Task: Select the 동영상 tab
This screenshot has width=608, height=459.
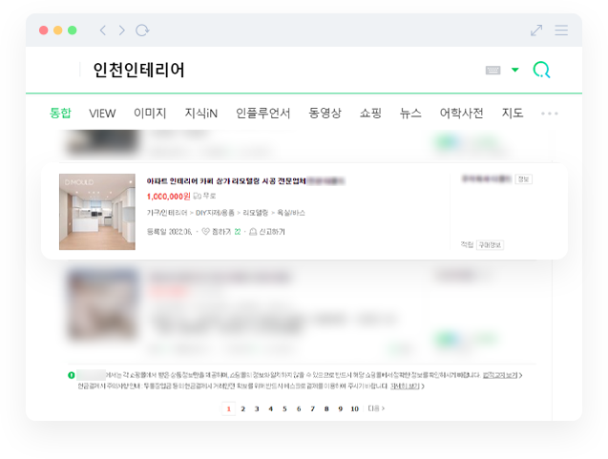Action: pos(325,114)
